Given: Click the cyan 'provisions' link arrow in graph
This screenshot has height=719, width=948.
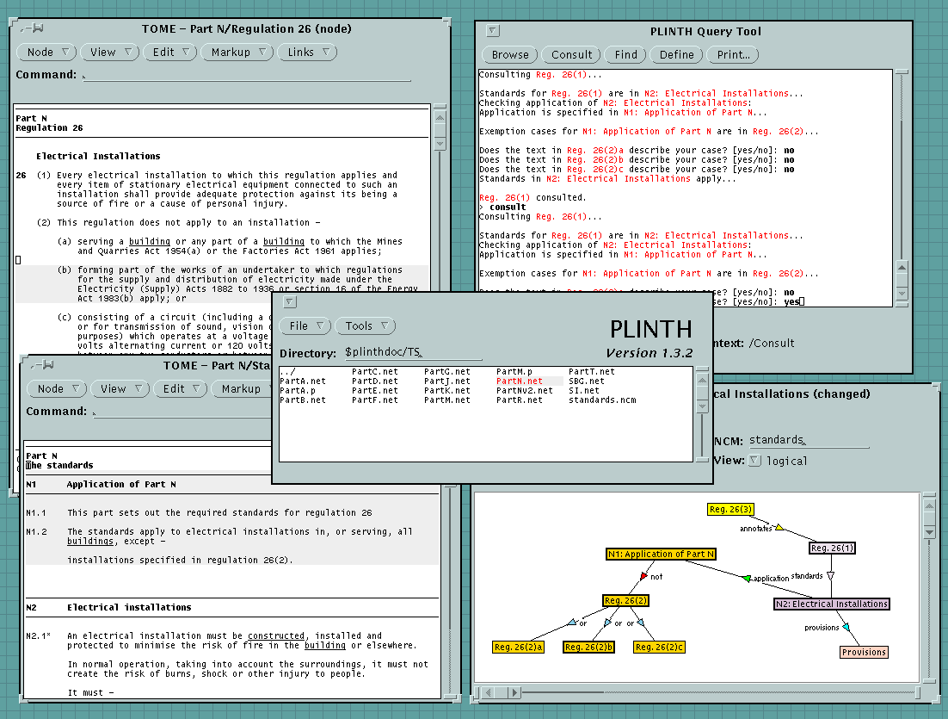Looking at the screenshot, I should tap(846, 627).
